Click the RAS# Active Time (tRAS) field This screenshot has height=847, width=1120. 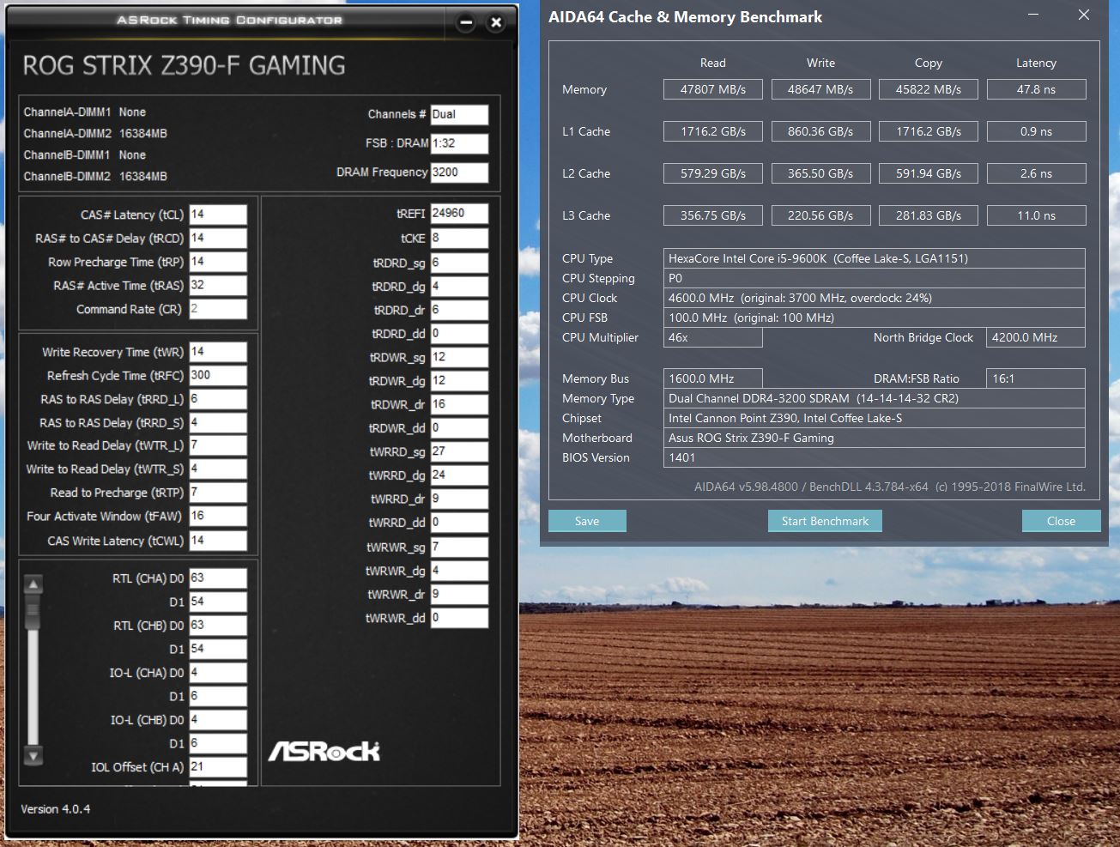click(218, 285)
